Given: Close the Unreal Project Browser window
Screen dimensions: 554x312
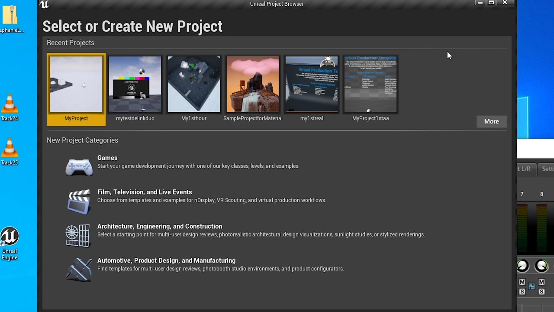Looking at the screenshot, I should click(x=505, y=3).
